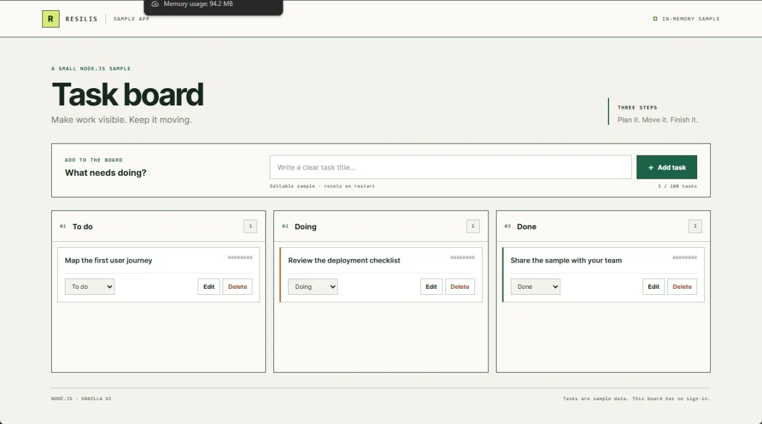Click the THREE STEPS label

click(x=638, y=108)
